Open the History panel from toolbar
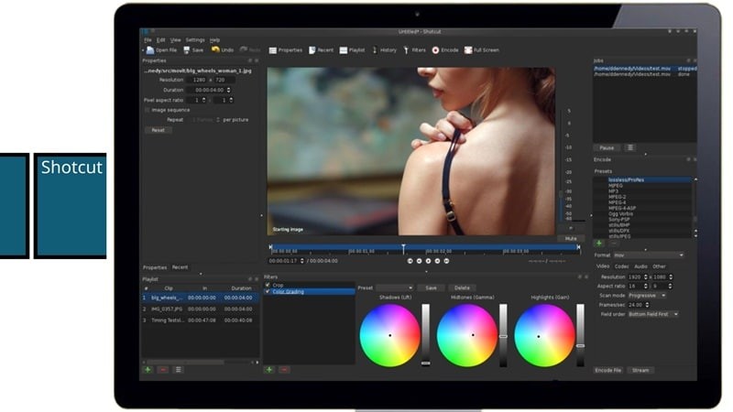The width and height of the screenshot is (733, 412). [x=384, y=50]
